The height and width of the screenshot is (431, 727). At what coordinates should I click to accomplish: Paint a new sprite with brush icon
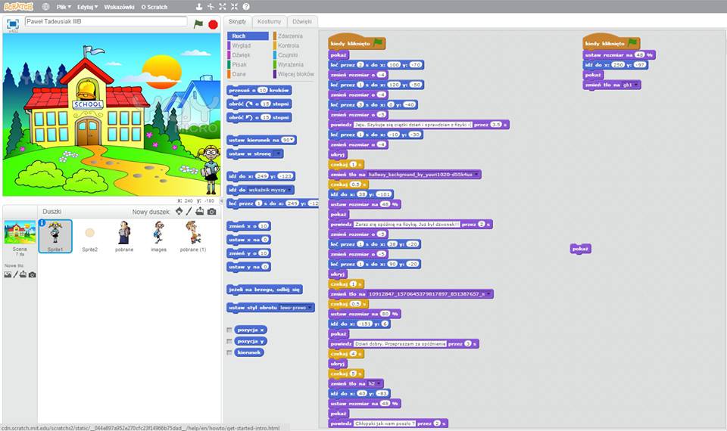189,212
